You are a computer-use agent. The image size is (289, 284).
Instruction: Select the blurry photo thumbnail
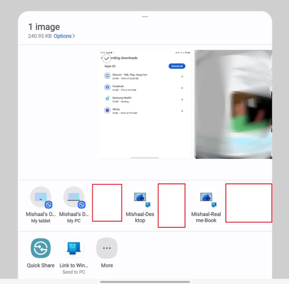233,104
